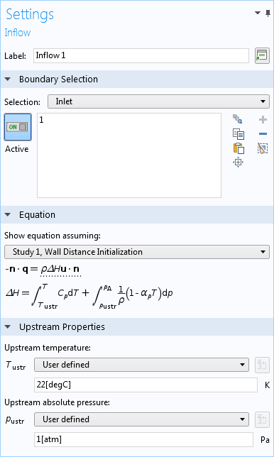
Task: Click the Zoom to Selection icon
Action: [238, 163]
